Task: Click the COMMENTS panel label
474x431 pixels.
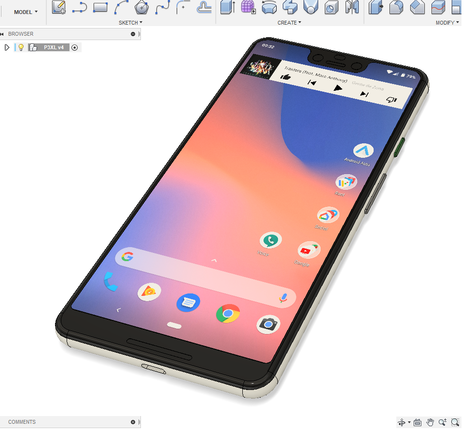Action: point(22,422)
